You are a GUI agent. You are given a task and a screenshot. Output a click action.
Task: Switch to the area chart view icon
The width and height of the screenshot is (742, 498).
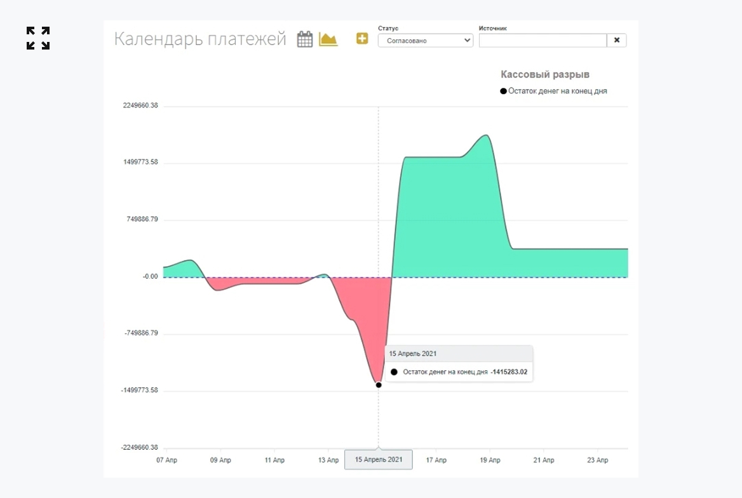coord(328,39)
